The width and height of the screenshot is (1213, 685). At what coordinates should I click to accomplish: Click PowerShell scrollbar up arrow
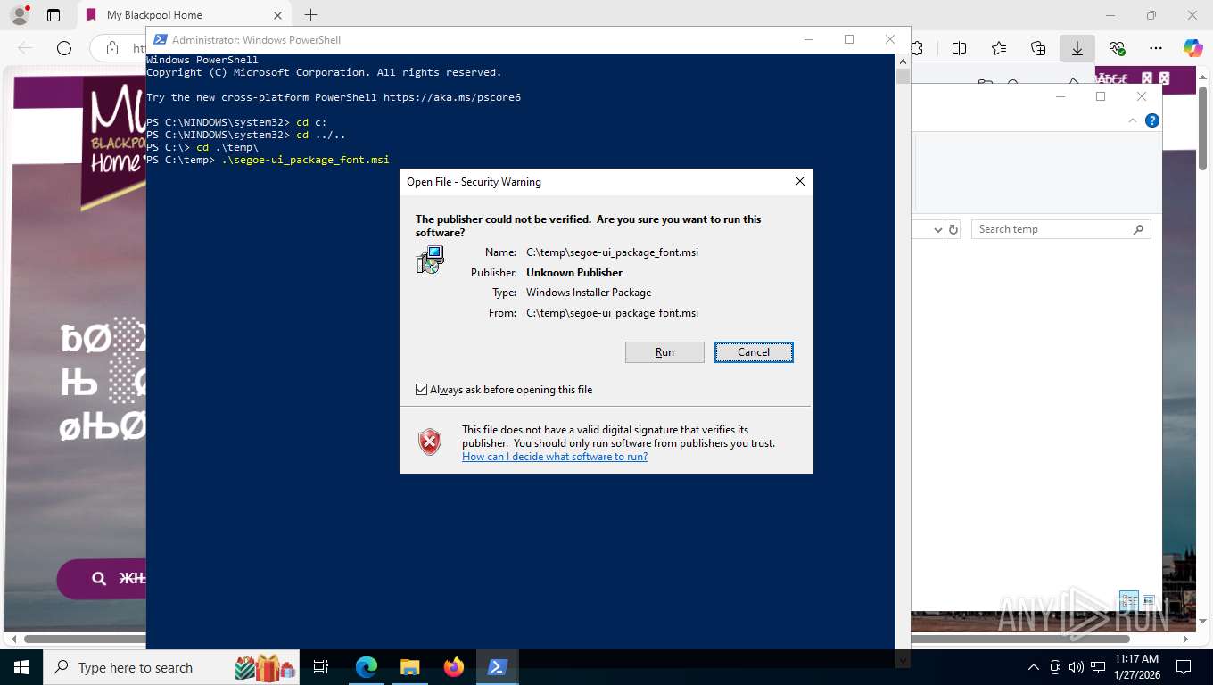click(903, 62)
